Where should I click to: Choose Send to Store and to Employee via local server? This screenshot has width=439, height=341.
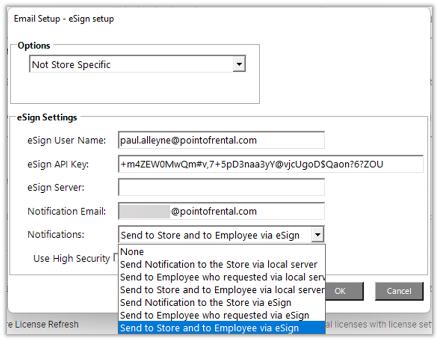click(222, 290)
